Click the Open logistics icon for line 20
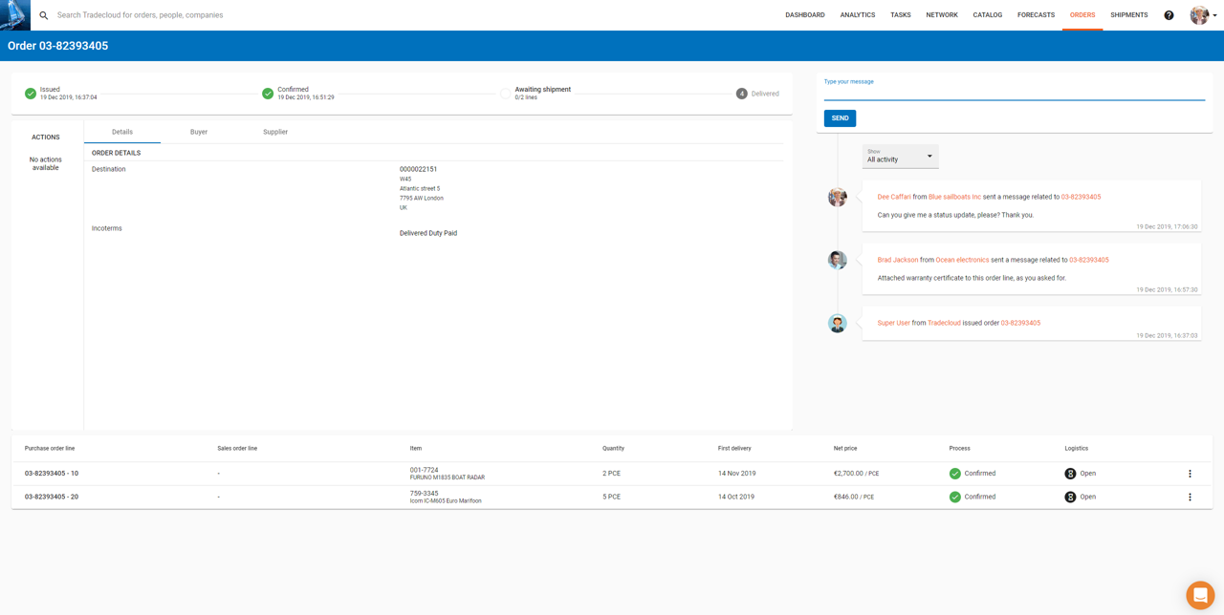 pyautogui.click(x=1070, y=498)
